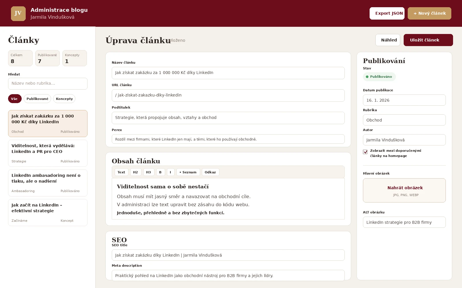The image size is (462, 288).
Task: Focus the article search field
Action: [x=48, y=84]
